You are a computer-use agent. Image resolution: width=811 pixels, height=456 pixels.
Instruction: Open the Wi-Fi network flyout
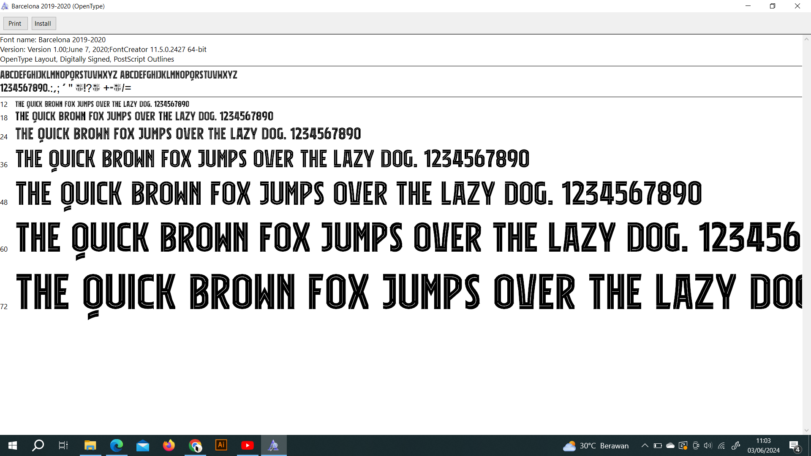pyautogui.click(x=721, y=445)
